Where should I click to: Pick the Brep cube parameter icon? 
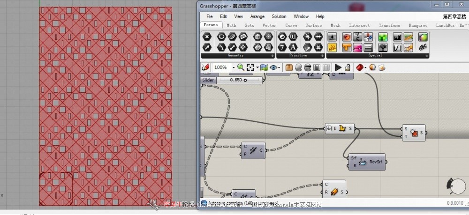pyautogui.click(x=258, y=37)
